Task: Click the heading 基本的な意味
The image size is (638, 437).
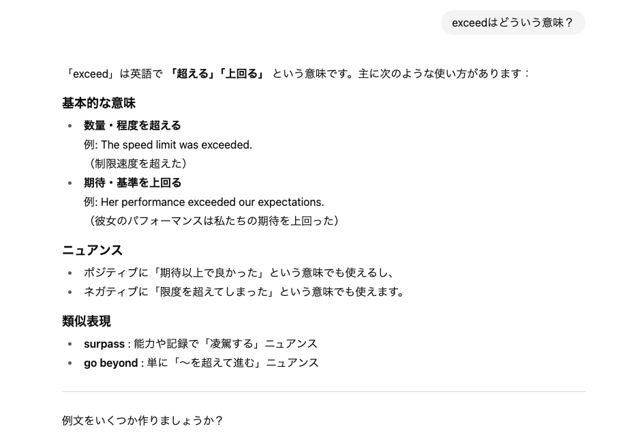Action: click(x=99, y=103)
